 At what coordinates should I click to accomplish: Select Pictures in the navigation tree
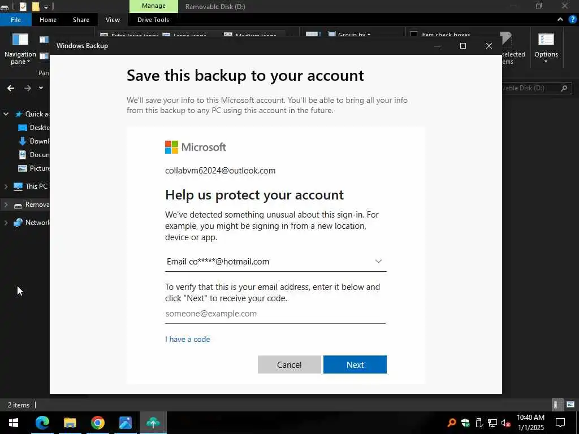point(33,168)
